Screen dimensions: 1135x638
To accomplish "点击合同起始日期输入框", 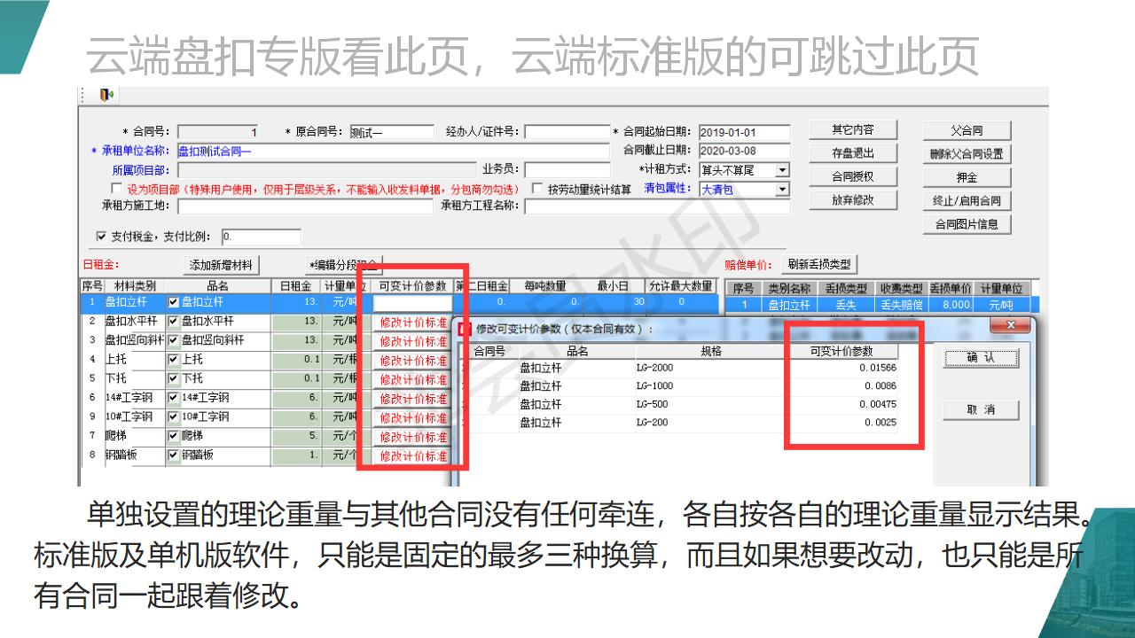I will point(745,129).
